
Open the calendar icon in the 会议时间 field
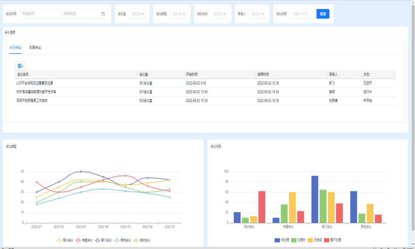103,14
